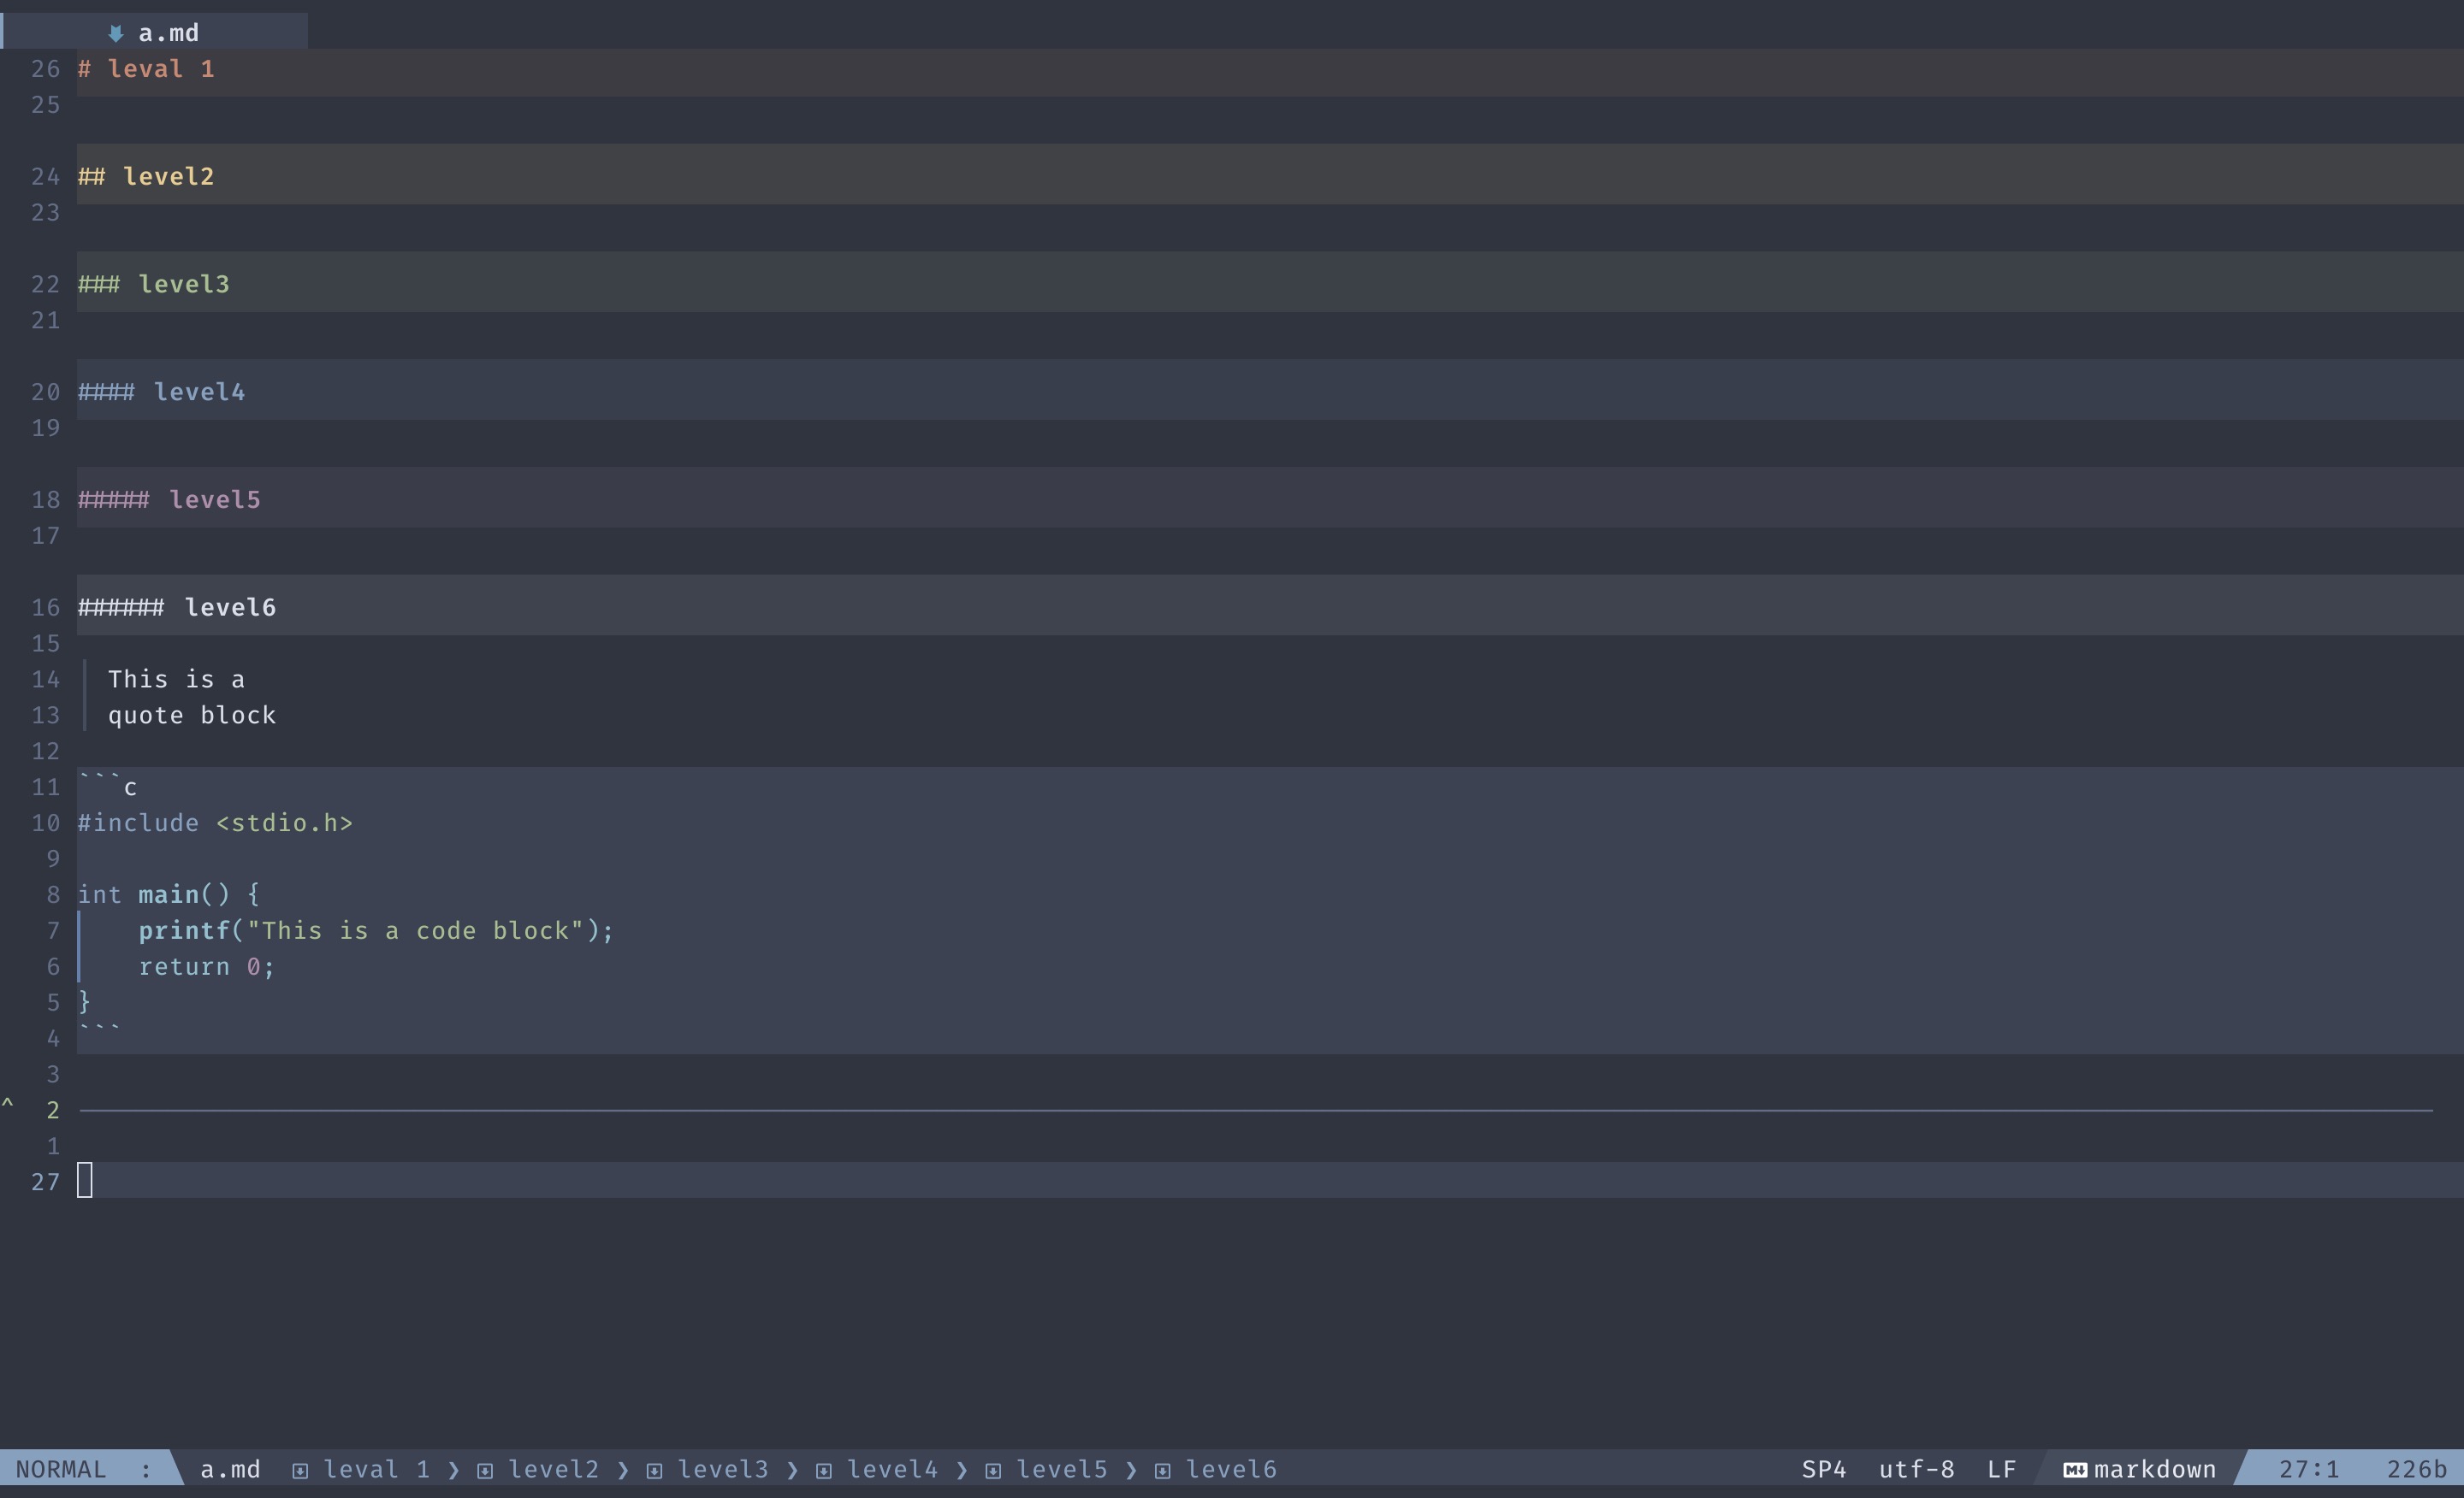This screenshot has height=1498, width=2464.
Task: Click the 27:1 cursor position indicator
Action: pos(2309,1469)
